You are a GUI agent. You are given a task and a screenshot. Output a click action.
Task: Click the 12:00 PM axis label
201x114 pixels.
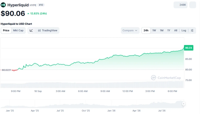tap(128, 91)
